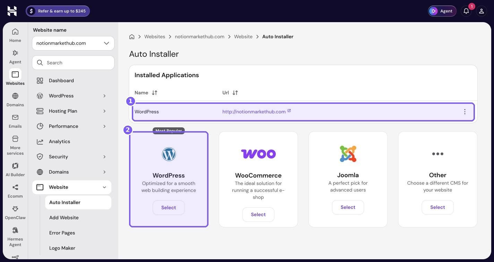The width and height of the screenshot is (494, 262).
Task: Open http://notionmarkethub.com link
Action: (256, 112)
